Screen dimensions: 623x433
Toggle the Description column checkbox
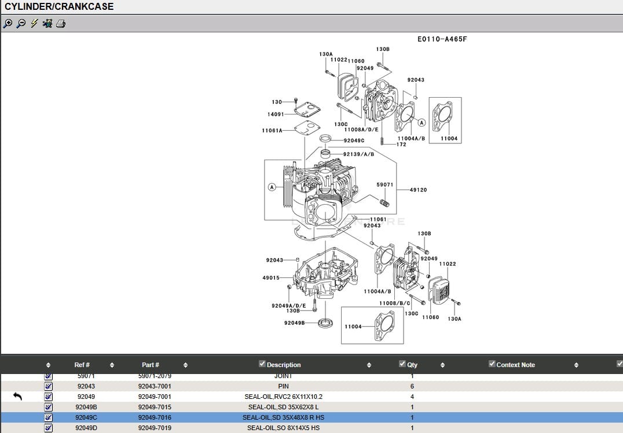262,364
